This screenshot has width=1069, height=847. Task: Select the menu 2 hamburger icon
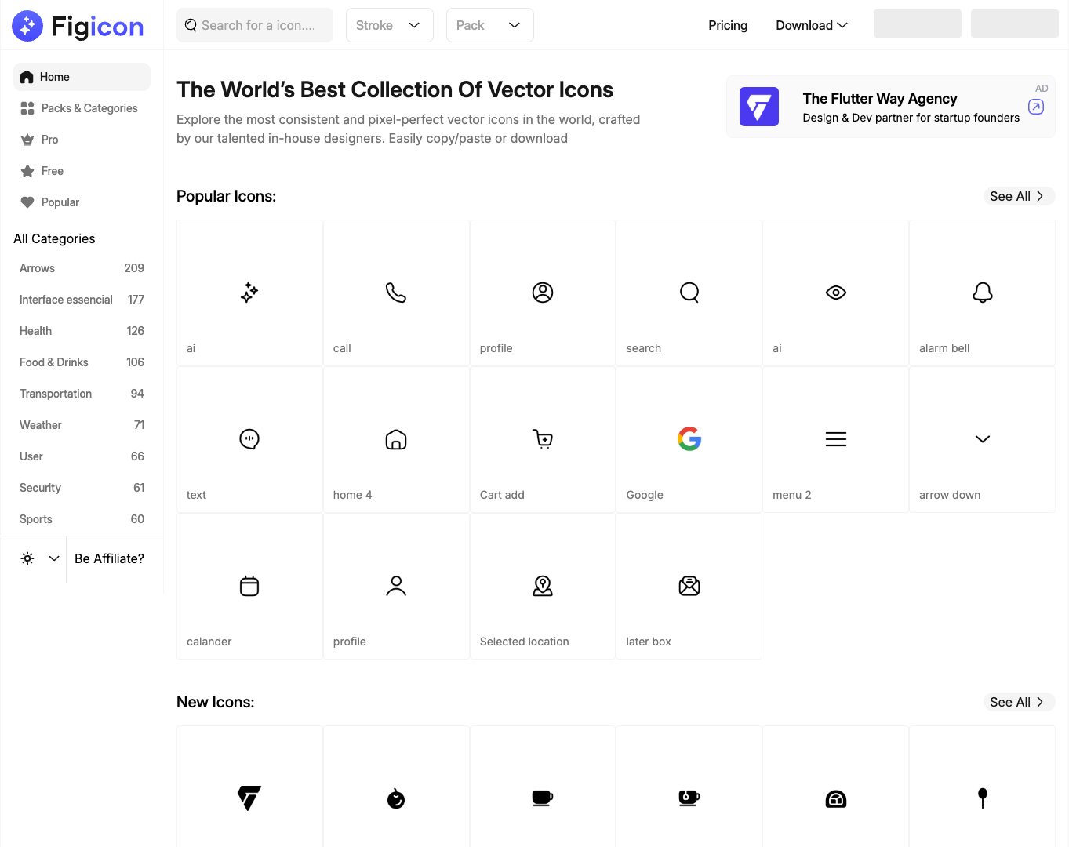(835, 439)
